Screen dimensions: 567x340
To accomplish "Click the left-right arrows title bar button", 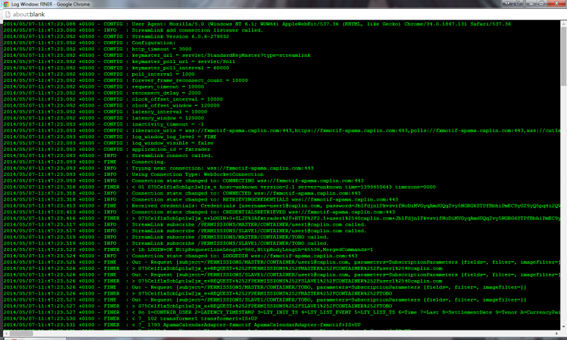I will pos(507,3).
